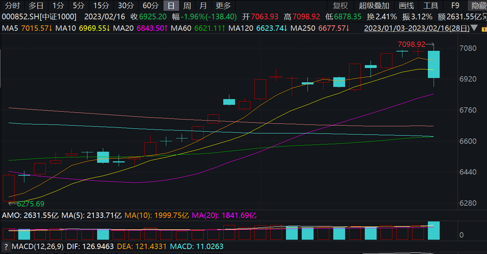The image size is (487, 254).
Task: Click the pop-out arrow icon after turnover amount
Action: 484,17
